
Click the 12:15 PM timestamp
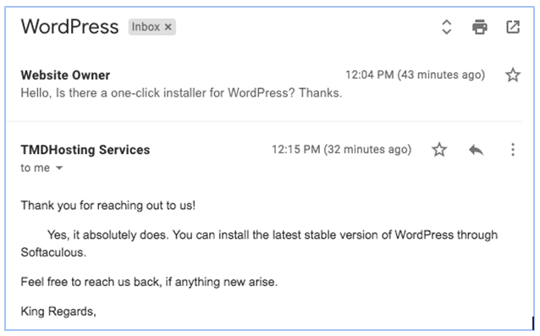(x=342, y=150)
